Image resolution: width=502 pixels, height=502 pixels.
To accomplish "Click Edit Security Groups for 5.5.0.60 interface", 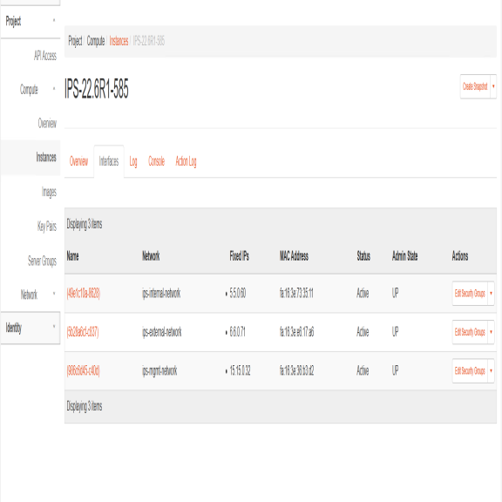I will pos(470,293).
